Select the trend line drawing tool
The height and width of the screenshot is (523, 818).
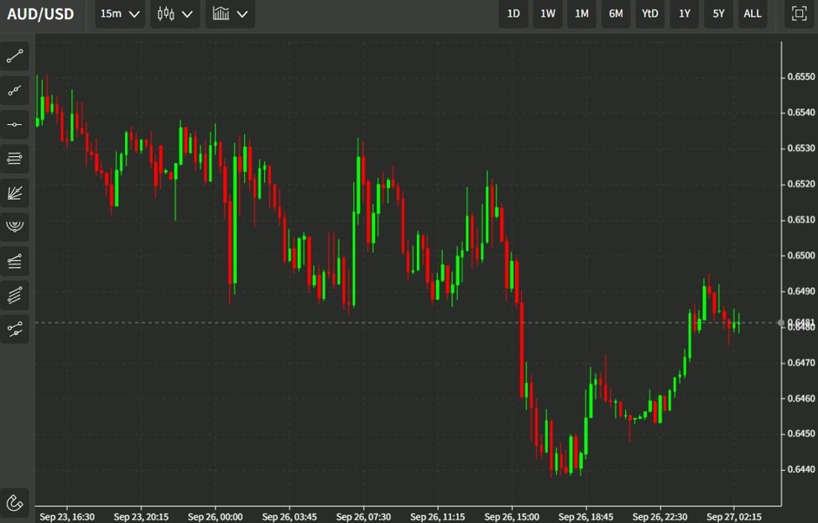(15, 56)
